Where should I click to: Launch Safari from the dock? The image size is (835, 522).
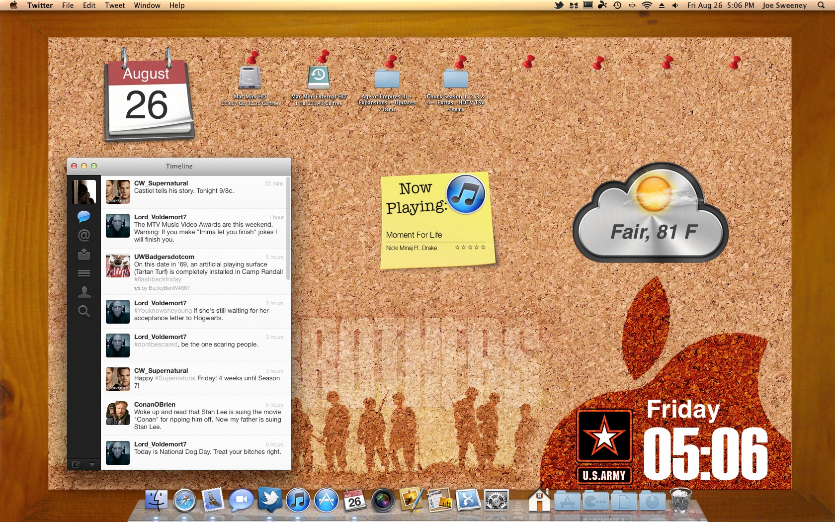point(185,500)
